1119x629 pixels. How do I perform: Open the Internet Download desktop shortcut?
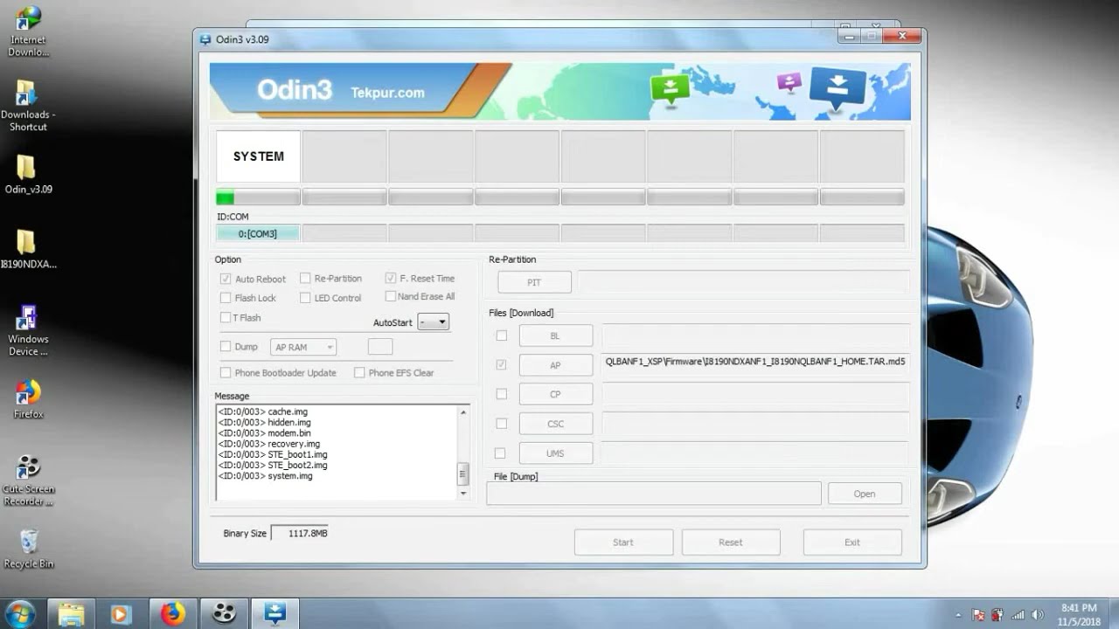click(28, 31)
